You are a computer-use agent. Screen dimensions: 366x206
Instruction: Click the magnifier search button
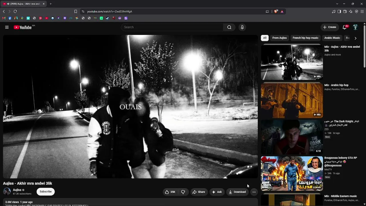229,27
